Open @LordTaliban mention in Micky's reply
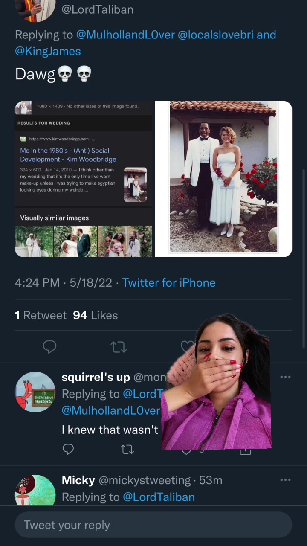Screen dimensions: 307x546 159,497
